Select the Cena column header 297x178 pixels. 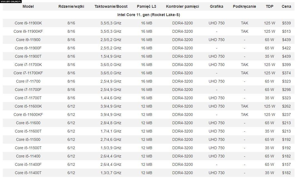coord(286,6)
